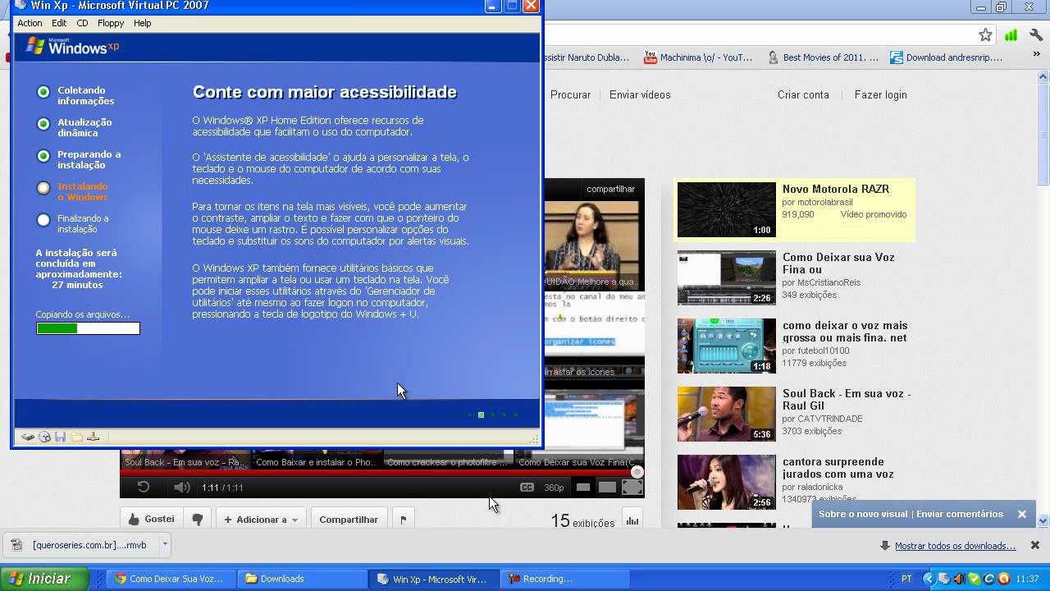
Task: Click the green signal bars extension icon
Action: (x=1011, y=34)
